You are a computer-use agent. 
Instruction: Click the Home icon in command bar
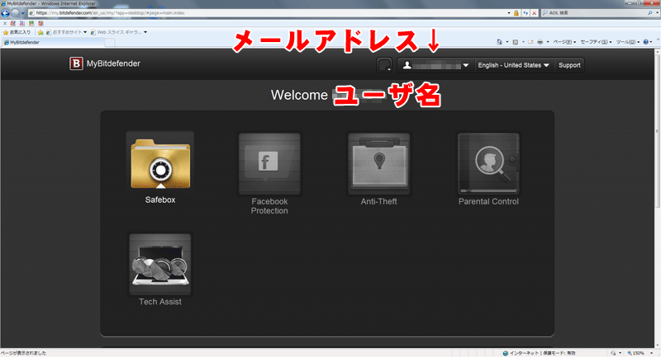click(x=500, y=41)
